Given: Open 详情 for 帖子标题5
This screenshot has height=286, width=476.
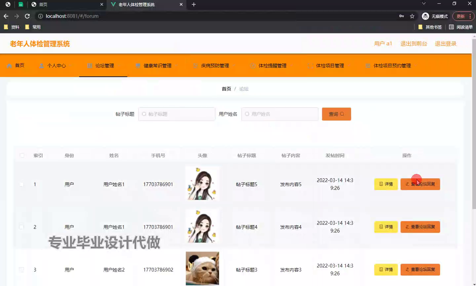Looking at the screenshot, I should [386, 184].
